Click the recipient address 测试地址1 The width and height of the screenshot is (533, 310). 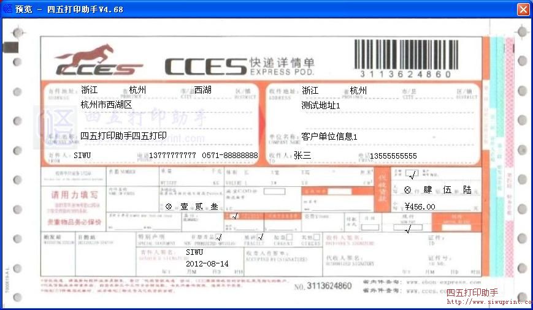[x=321, y=105]
